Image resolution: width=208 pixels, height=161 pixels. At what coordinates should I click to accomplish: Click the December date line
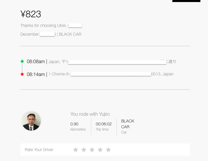(x=51, y=34)
